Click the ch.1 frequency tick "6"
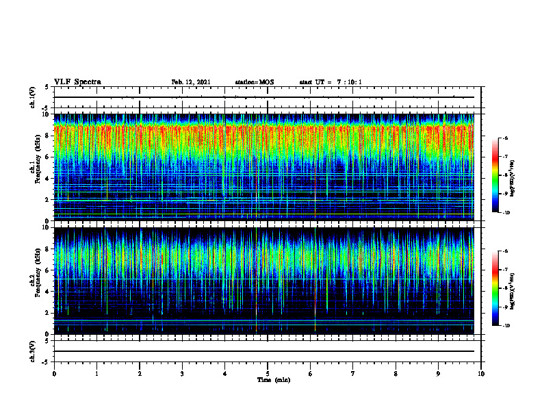 pos(48,157)
